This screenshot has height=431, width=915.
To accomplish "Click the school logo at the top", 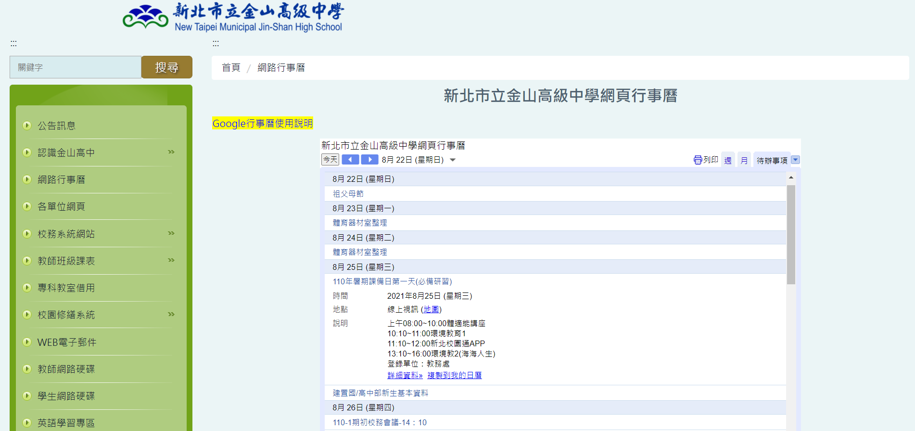I will coord(233,17).
